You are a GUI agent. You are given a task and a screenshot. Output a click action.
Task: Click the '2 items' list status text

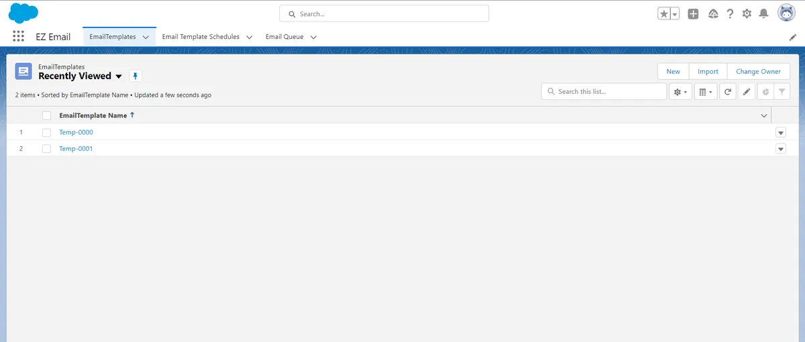coord(25,95)
